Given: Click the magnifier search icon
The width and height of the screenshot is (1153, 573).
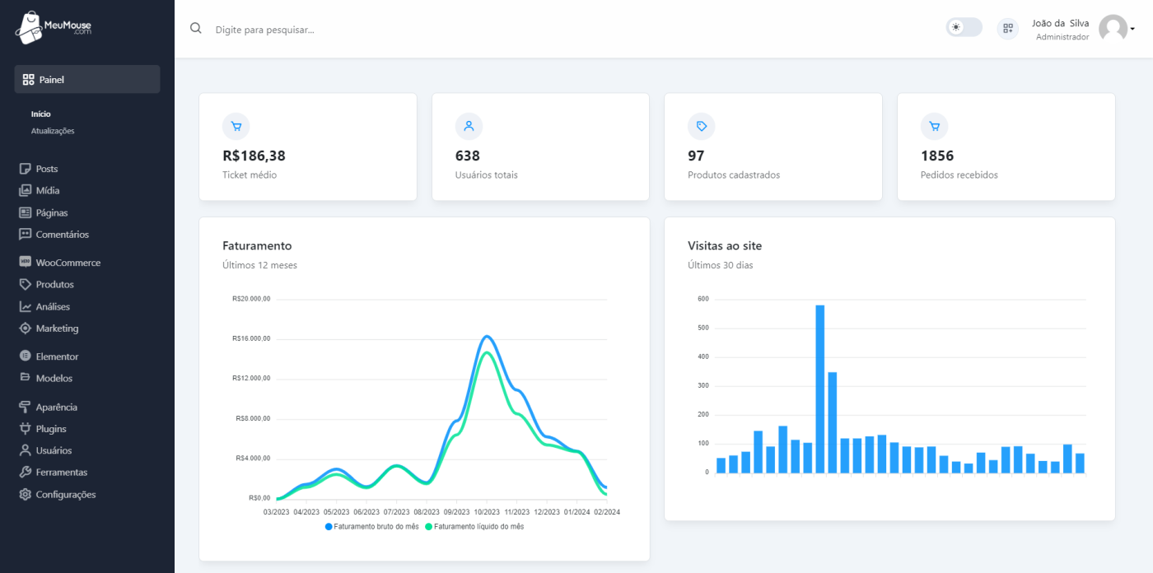Looking at the screenshot, I should point(195,28).
